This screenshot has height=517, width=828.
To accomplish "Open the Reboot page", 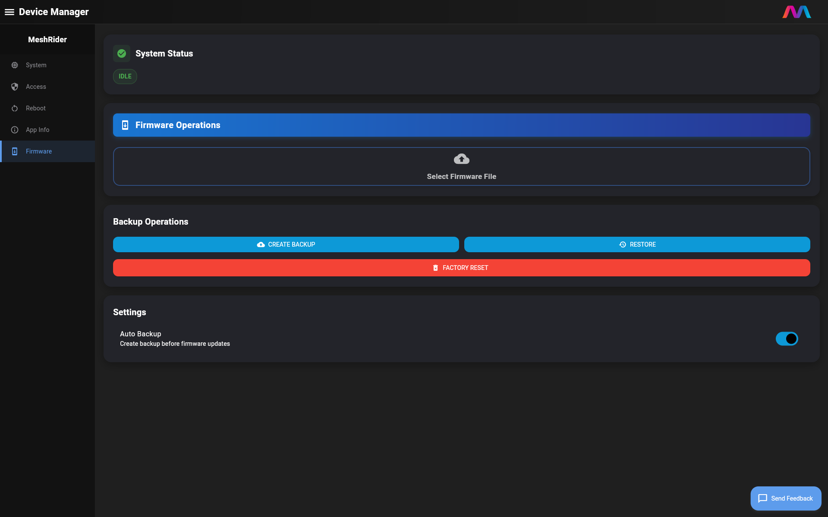I will pyautogui.click(x=47, y=108).
